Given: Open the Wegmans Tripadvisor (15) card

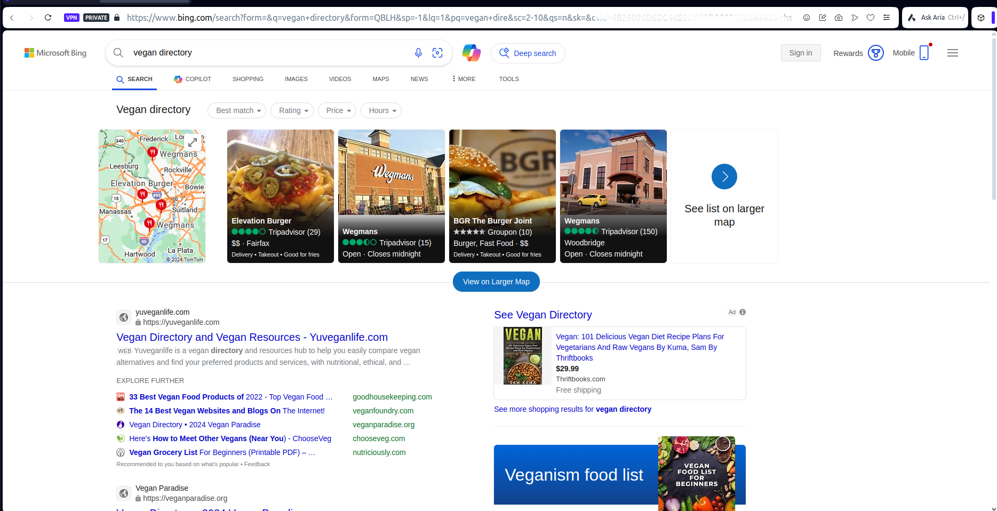Looking at the screenshot, I should tap(392, 196).
